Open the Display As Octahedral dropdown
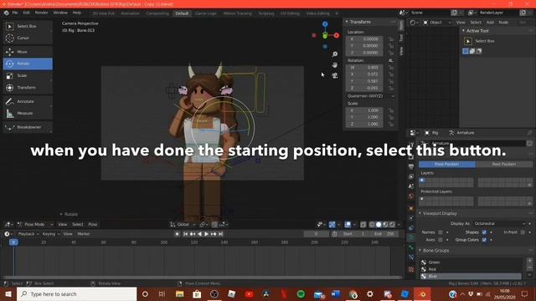The width and height of the screenshot is (536, 301). tap(499, 223)
